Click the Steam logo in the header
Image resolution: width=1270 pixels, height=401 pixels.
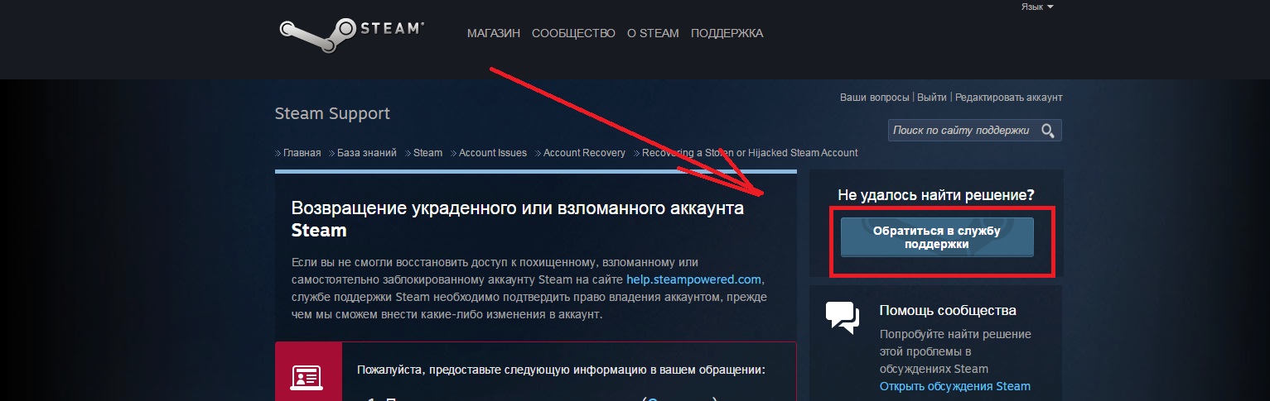pyautogui.click(x=352, y=33)
